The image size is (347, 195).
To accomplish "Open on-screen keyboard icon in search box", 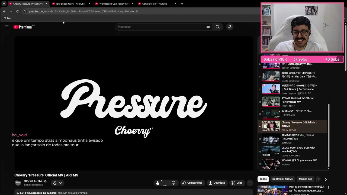I will pyautogui.click(x=208, y=27).
